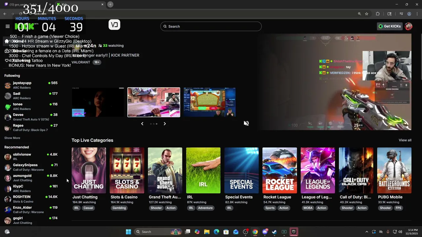The height and width of the screenshot is (237, 422).
Task: Close the Kick browser tab
Action: (102, 4)
